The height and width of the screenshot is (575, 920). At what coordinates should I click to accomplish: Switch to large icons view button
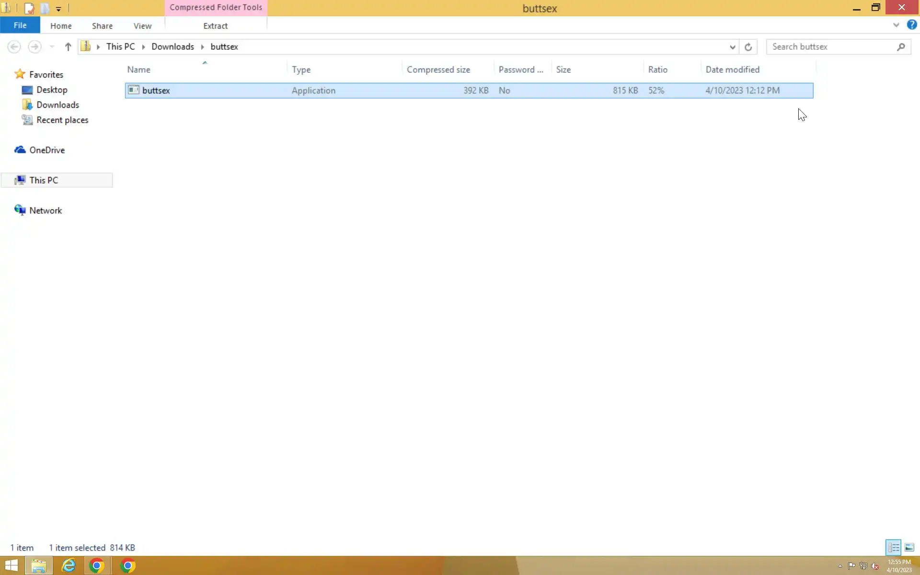click(909, 547)
